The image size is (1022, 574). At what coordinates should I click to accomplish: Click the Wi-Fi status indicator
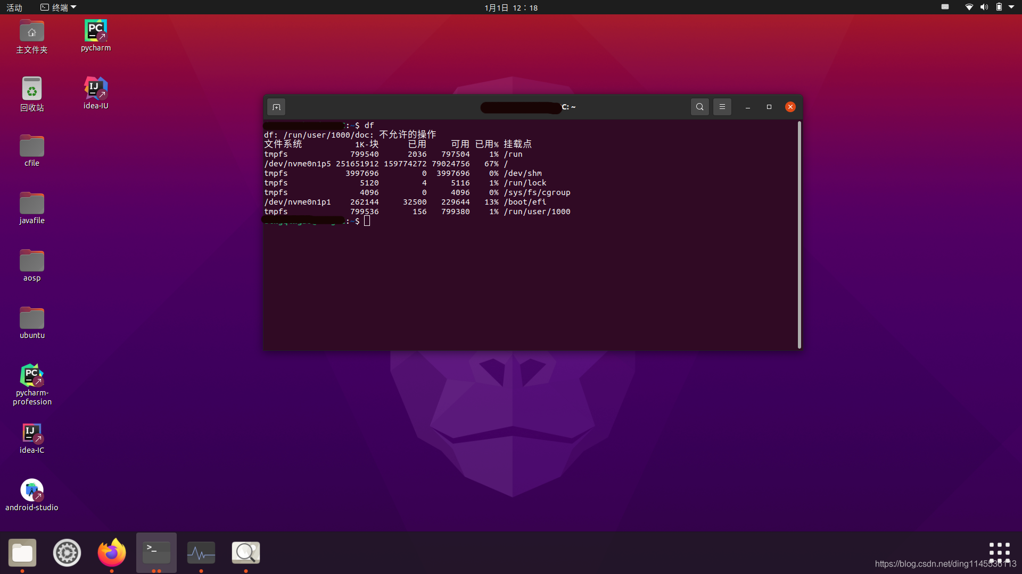(x=969, y=7)
